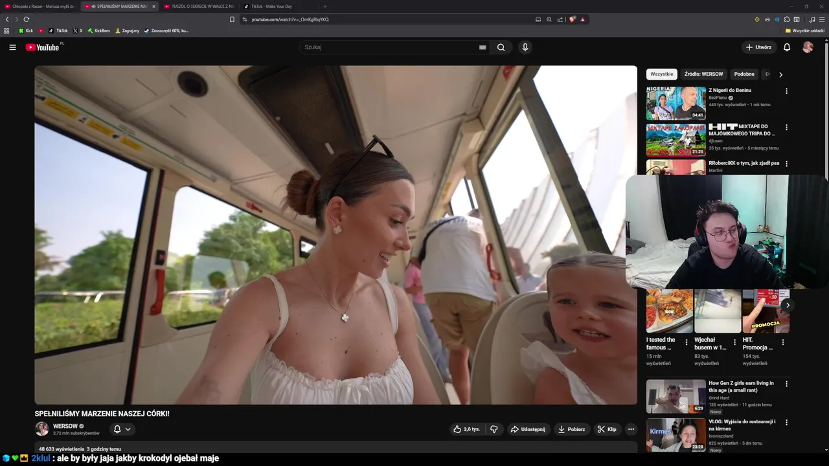829x466 pixels.
Task: Open VLOG: Wyjście do restauracji thumbnail
Action: (676, 434)
